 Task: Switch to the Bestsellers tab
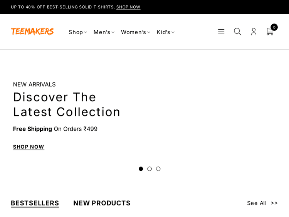(35, 203)
